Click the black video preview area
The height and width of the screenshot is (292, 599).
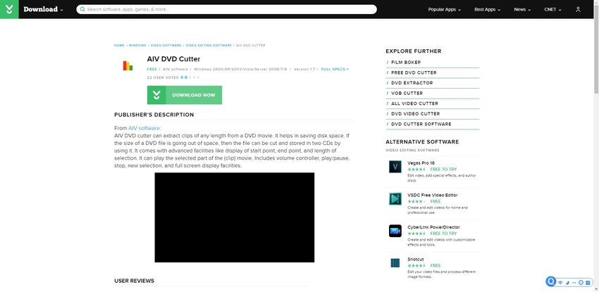coord(235,217)
